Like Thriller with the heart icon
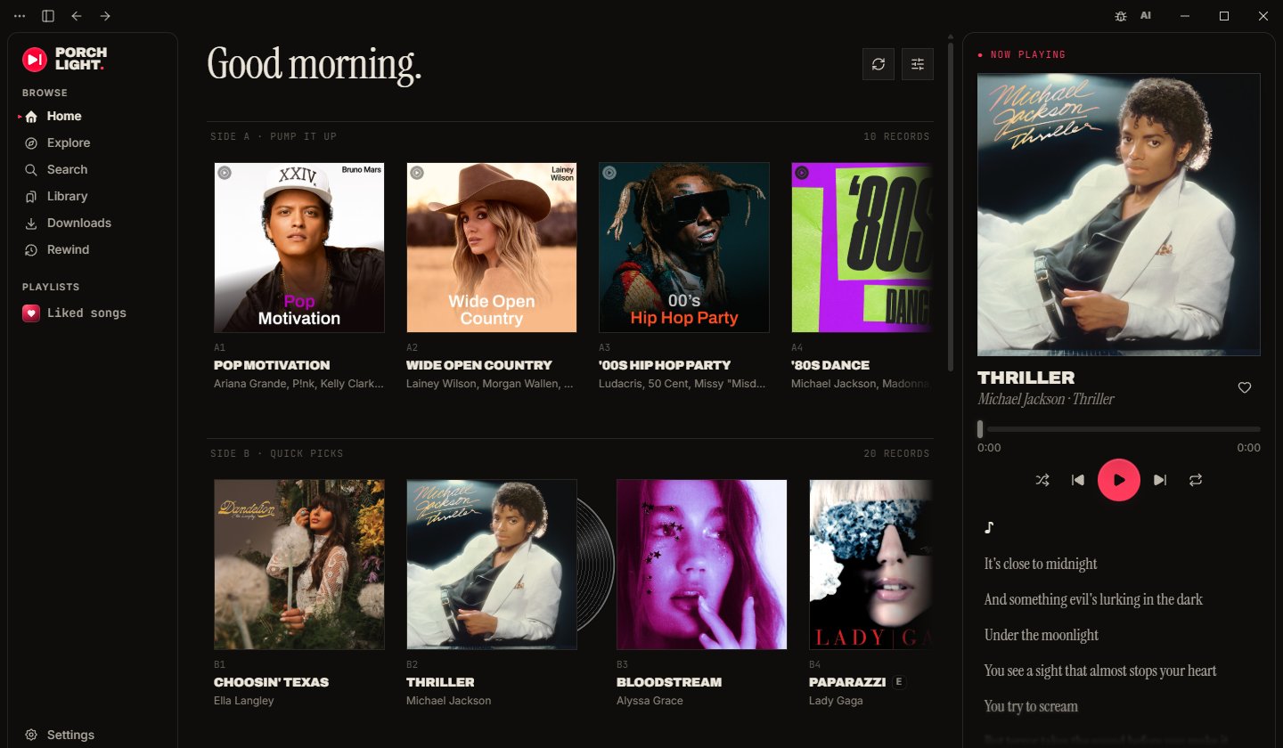Viewport: 1283px width, 748px height. [x=1245, y=387]
